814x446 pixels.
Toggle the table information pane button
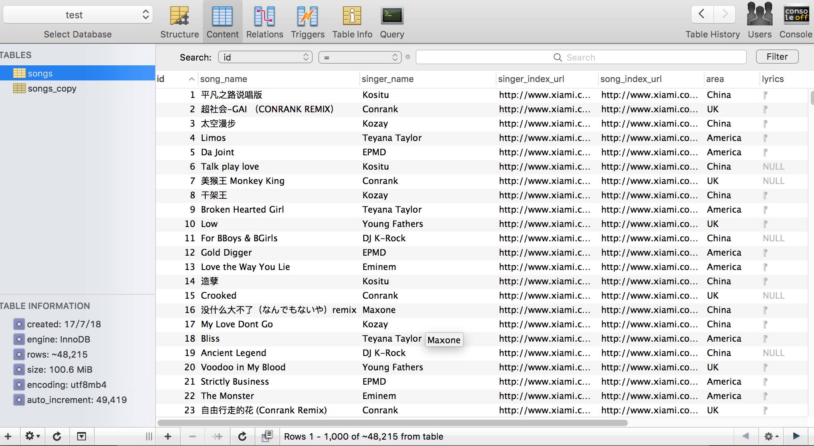pos(81,436)
